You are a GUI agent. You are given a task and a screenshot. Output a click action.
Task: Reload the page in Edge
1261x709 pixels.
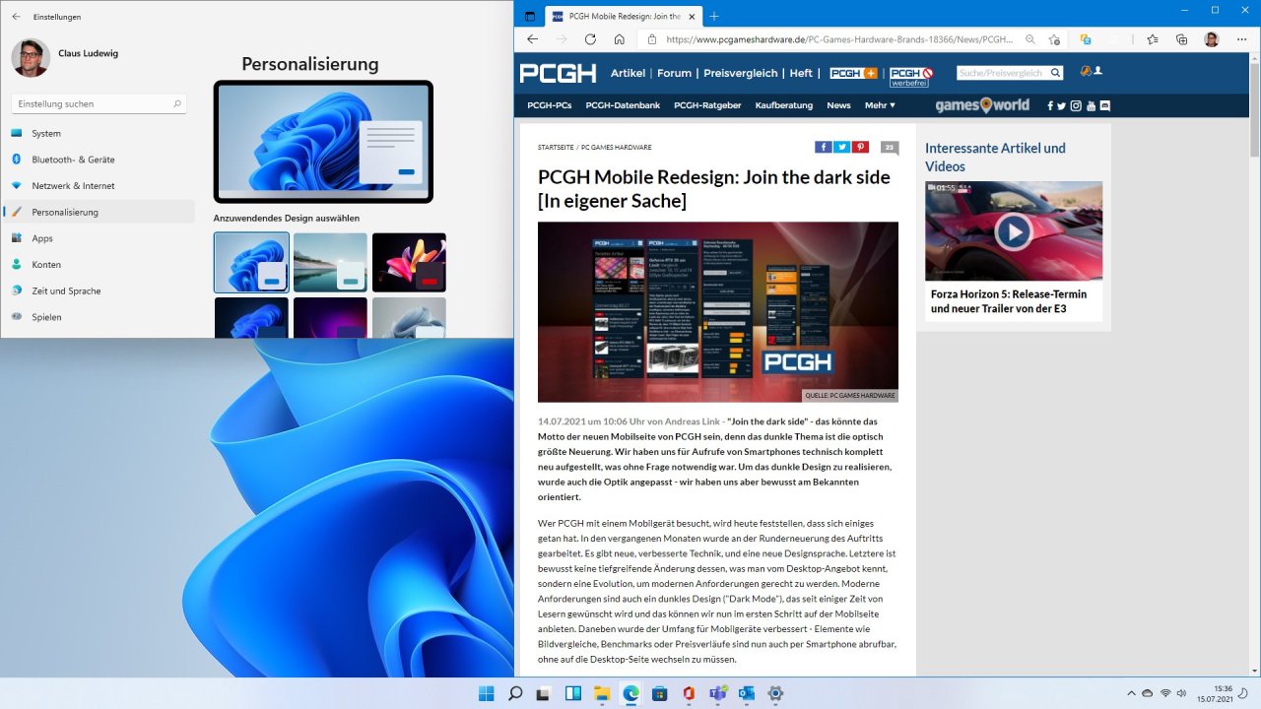pyautogui.click(x=590, y=39)
